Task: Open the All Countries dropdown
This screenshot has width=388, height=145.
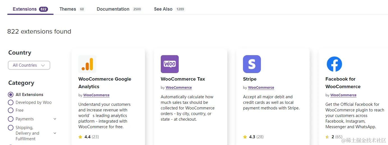Action: (29, 65)
